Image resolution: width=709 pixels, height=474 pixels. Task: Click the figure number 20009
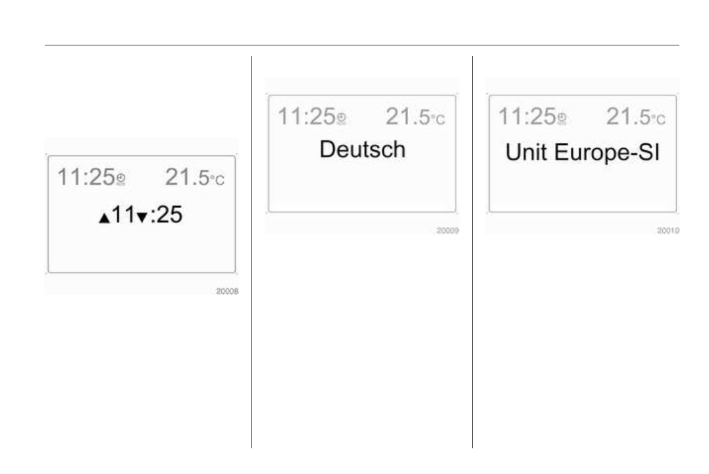448,231
